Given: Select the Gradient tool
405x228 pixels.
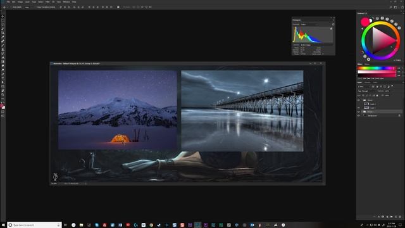Looking at the screenshot, I should [x=3, y=61].
